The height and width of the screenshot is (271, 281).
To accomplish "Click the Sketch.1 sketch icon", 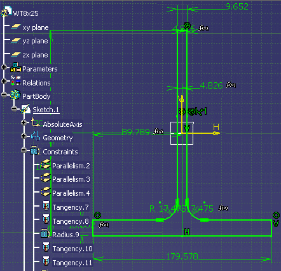I will tap(25, 109).
